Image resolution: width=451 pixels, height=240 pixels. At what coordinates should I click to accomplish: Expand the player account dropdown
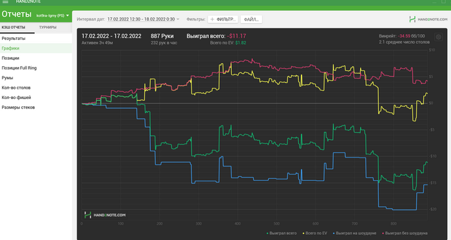click(53, 15)
